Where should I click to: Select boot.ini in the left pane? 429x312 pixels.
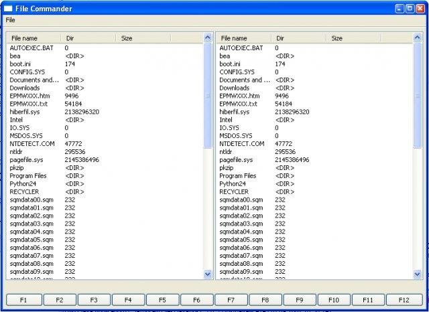[x=20, y=64]
